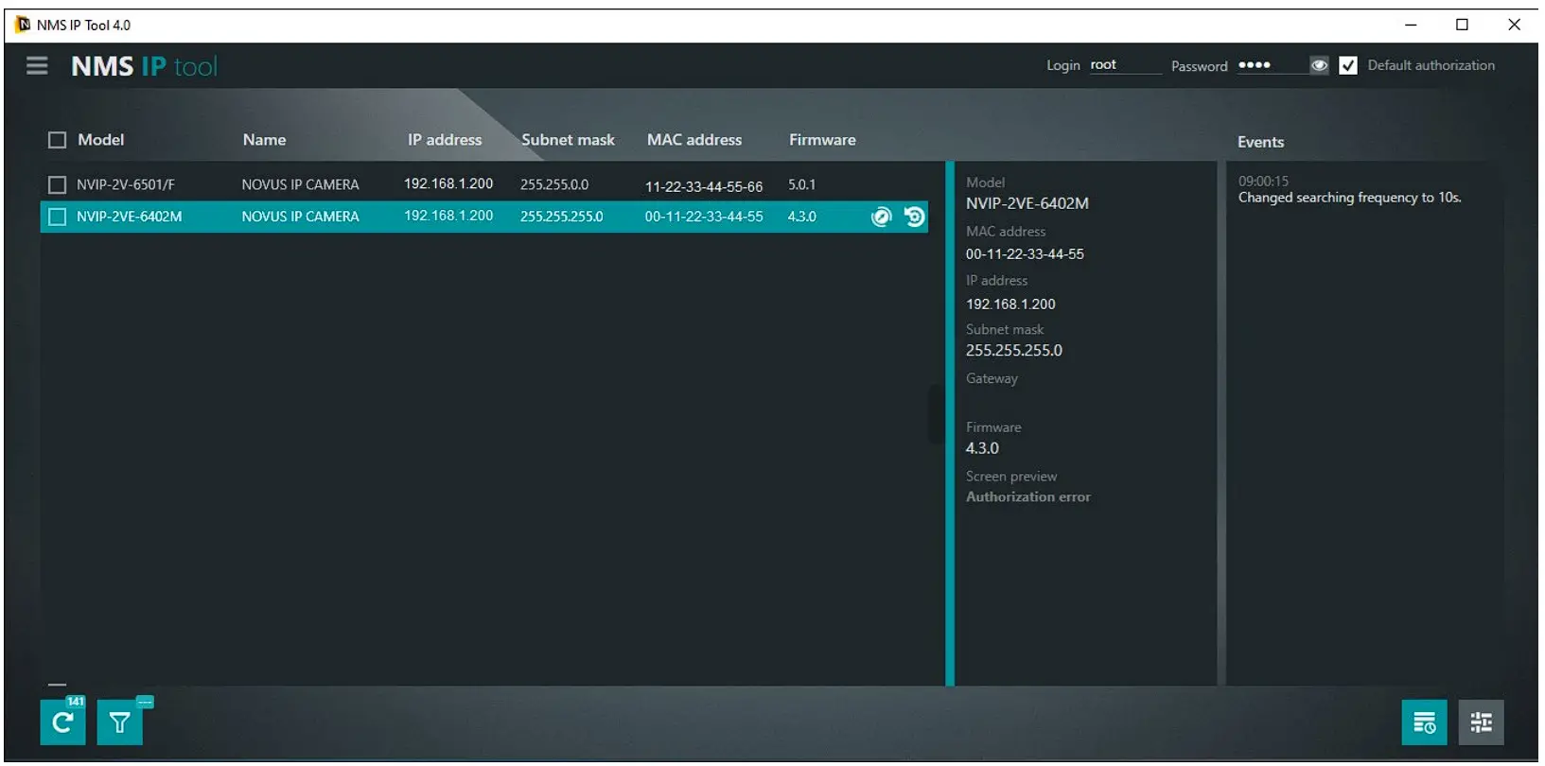Click firmware 4.3.0 in device list

(801, 217)
